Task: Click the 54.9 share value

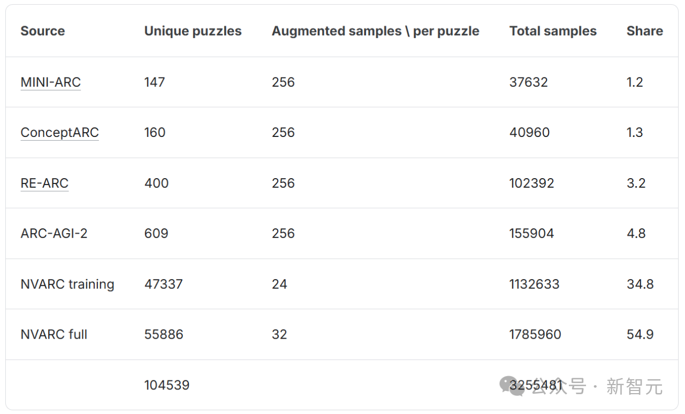Action: pyautogui.click(x=640, y=335)
